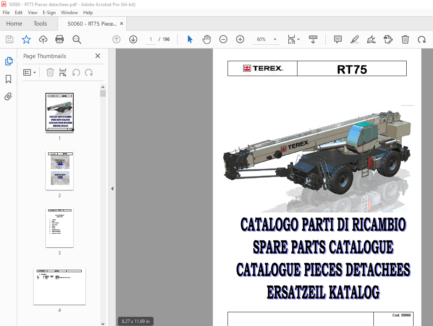Click thumbnails scrollbar down arrow

[103, 324]
